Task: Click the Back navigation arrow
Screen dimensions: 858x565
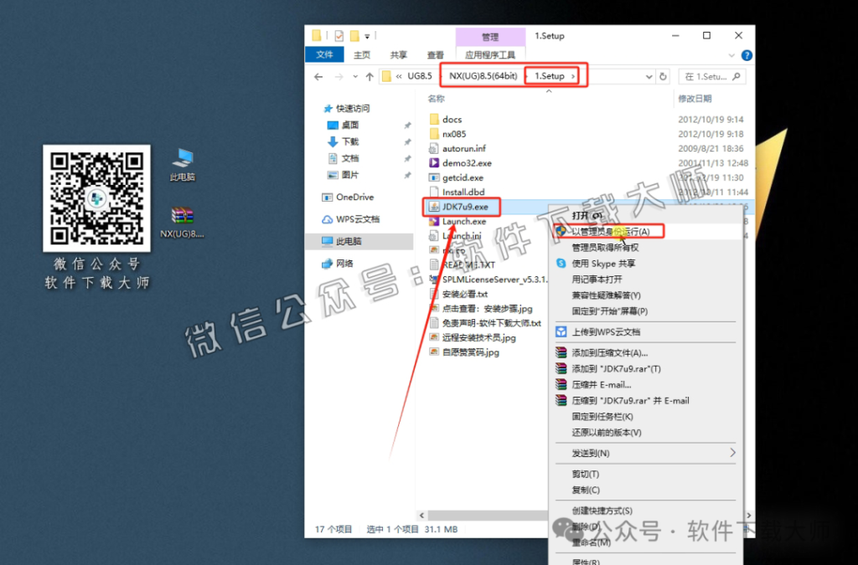Action: 320,75
